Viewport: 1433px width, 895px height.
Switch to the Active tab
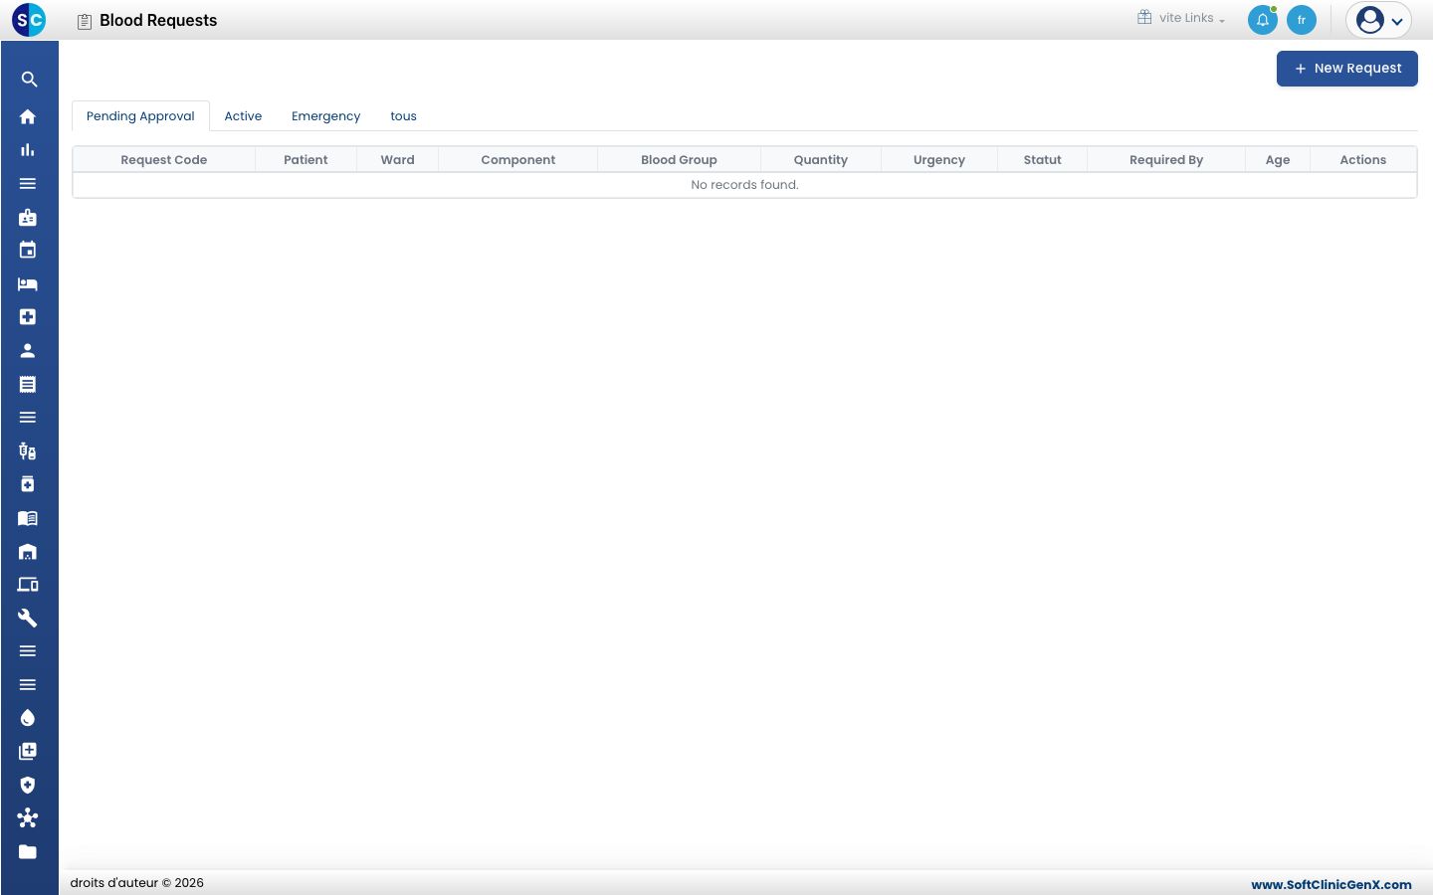pyautogui.click(x=243, y=116)
